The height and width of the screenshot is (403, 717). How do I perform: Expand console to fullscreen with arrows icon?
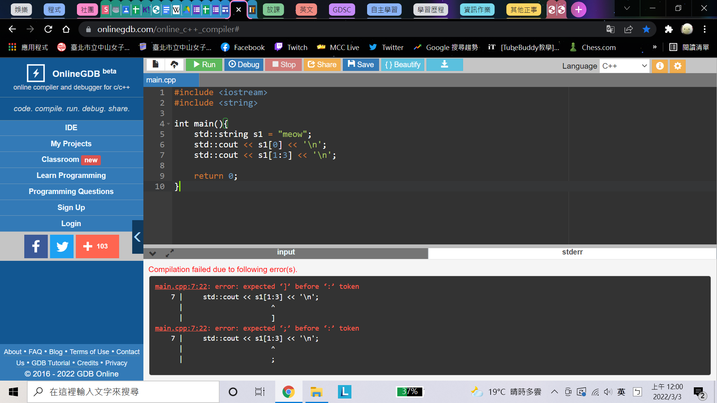pyautogui.click(x=170, y=253)
